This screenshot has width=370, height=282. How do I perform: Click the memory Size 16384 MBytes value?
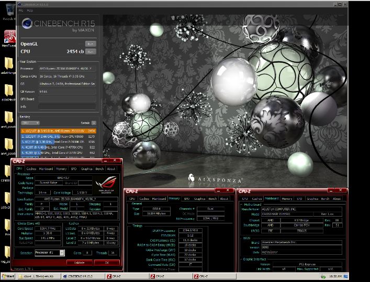156,213
